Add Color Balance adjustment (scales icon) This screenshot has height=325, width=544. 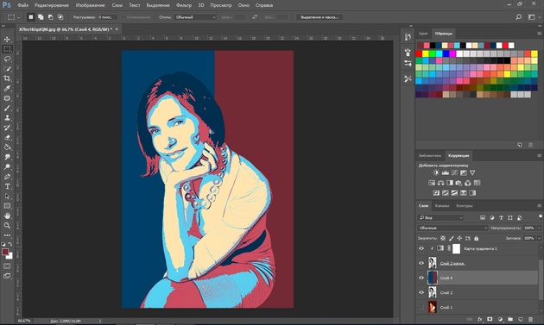[x=440, y=183]
